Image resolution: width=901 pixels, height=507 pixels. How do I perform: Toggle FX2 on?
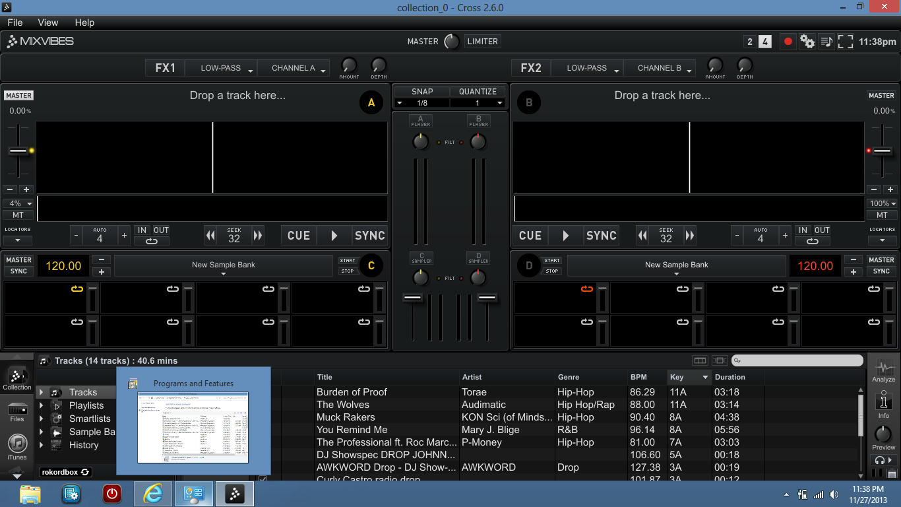click(531, 68)
